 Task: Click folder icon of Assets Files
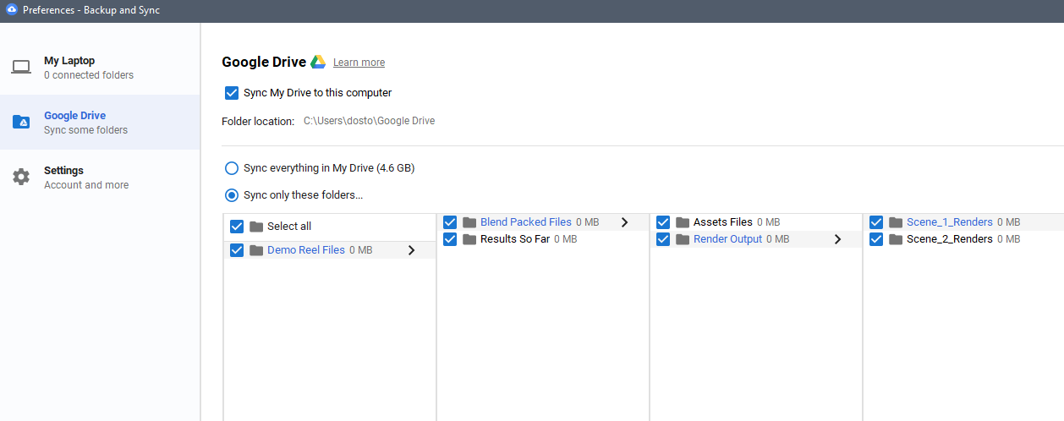(683, 222)
